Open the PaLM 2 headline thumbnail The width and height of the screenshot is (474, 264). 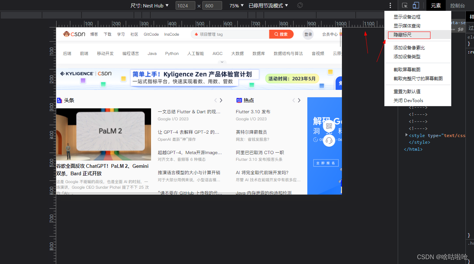(103, 134)
